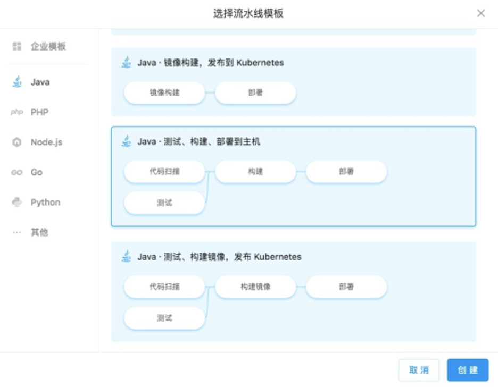Screen dimensions: 498x387
Task: Click 部署 stage in 构建镜像 Kubernetes template
Action: coord(346,287)
